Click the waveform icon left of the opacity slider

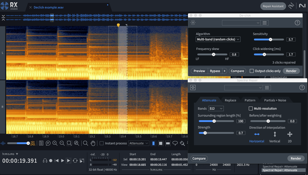click(3, 143)
